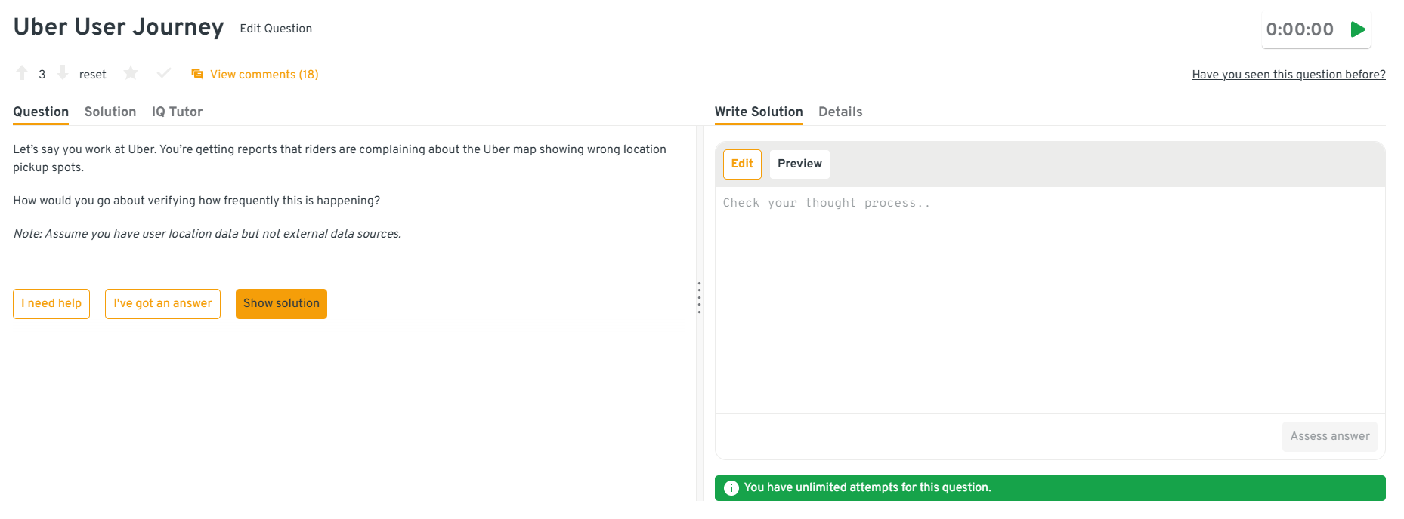Open the IQ Tutor tab
The image size is (1404, 519).
177,112
